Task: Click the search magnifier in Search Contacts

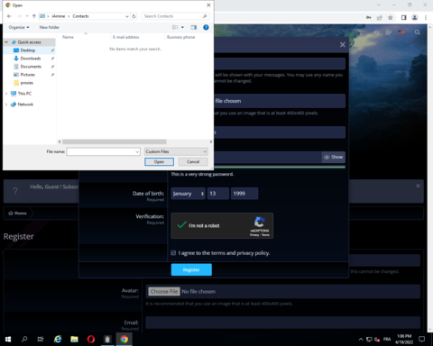Action: click(205, 16)
